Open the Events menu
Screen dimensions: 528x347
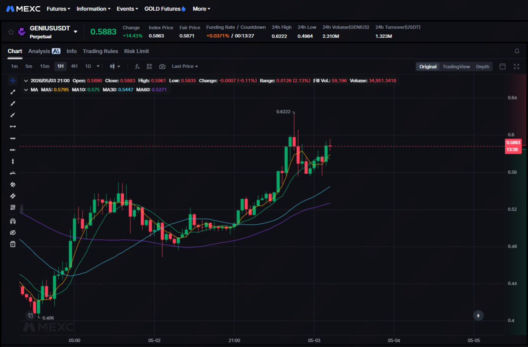coord(127,9)
